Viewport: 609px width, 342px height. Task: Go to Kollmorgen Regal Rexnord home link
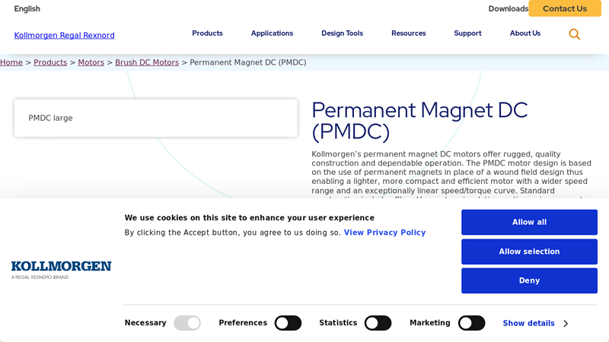[65, 35]
